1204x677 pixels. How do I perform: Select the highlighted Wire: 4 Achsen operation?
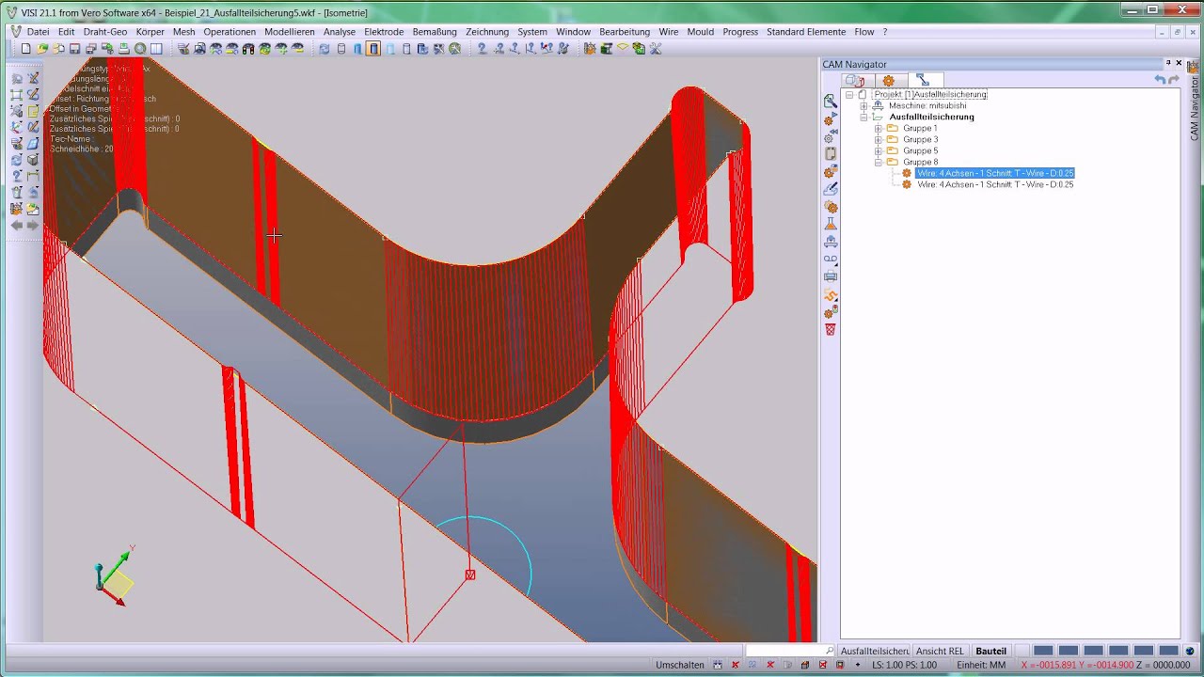995,173
